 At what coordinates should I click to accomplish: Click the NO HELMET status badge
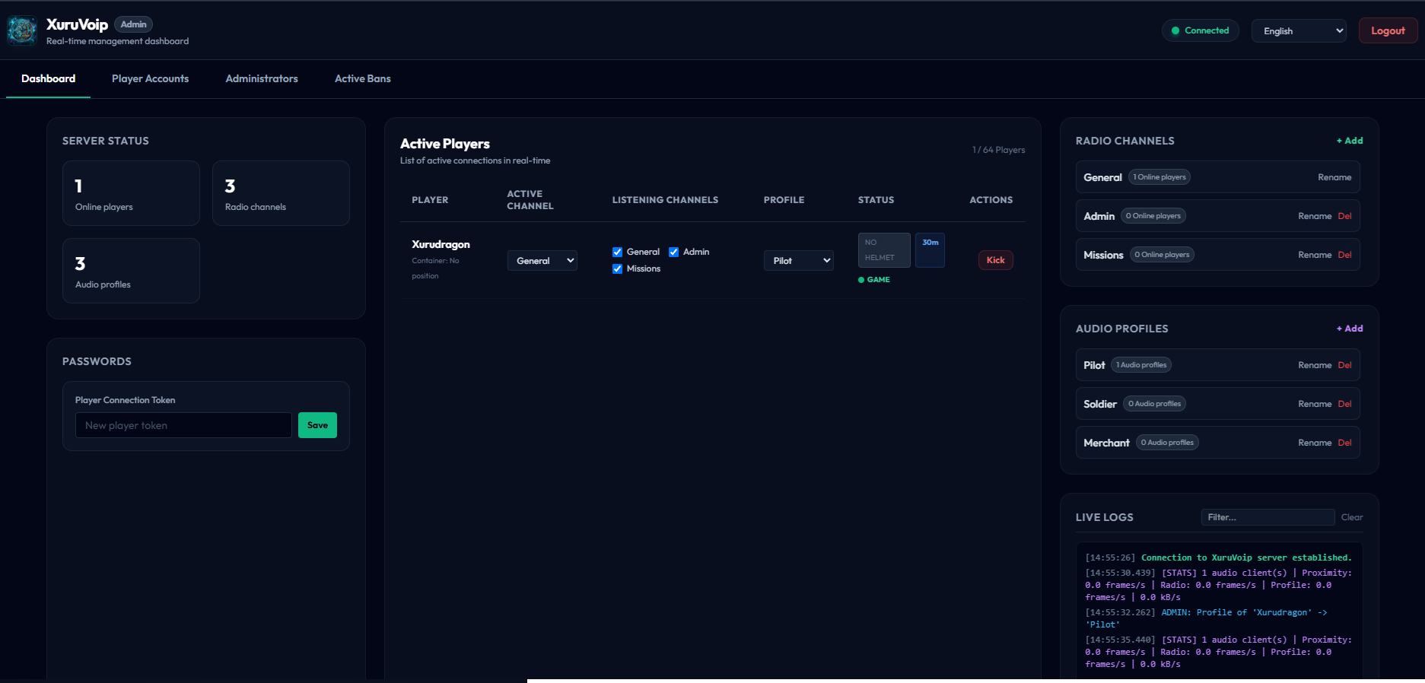coord(884,250)
